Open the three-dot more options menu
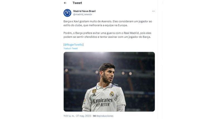This screenshot has height=119, width=223. [x=153, y=11]
